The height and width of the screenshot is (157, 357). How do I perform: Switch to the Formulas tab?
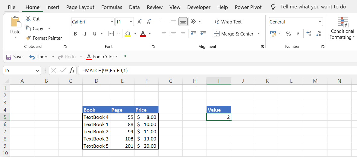coord(112,7)
